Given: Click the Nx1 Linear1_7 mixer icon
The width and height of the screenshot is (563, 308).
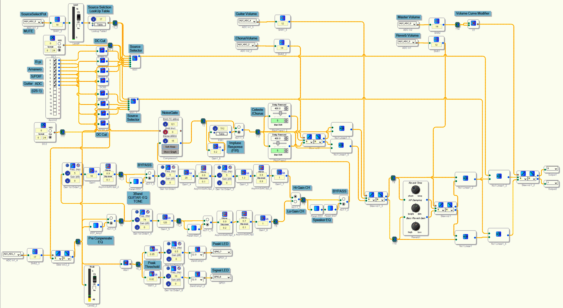Looking at the screenshot, I should (342, 128).
